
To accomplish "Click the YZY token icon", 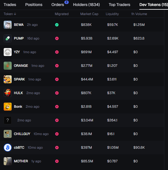I will 8,52.
